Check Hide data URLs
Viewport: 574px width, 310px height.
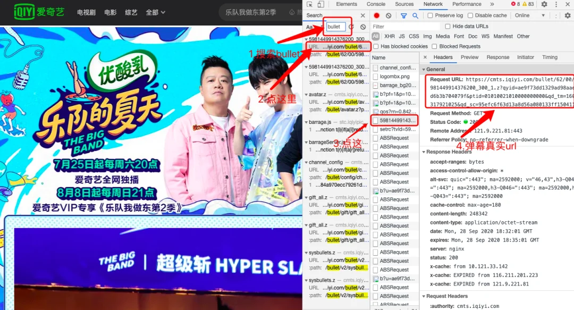point(448,27)
